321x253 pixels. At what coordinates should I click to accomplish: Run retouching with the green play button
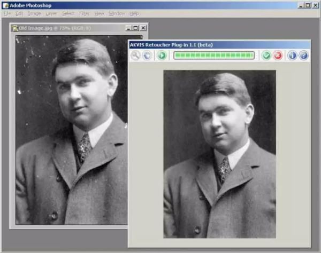coord(162,56)
